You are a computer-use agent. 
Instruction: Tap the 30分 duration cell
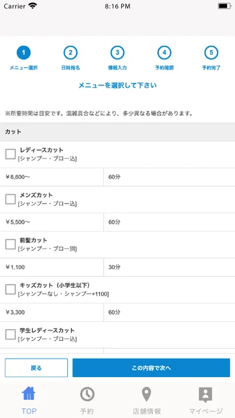(169, 267)
